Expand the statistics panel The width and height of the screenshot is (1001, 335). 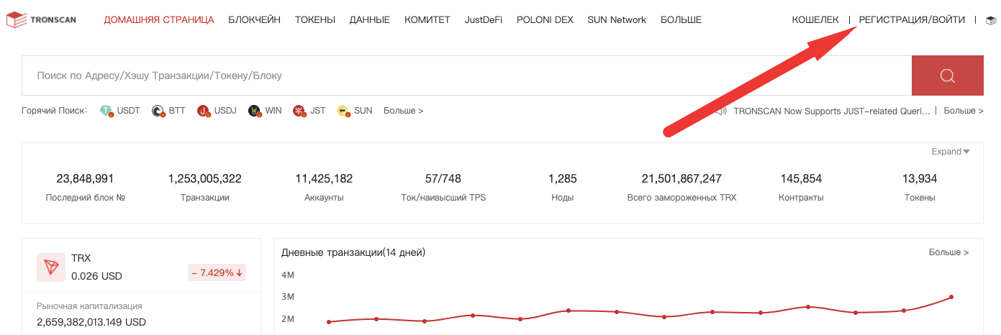[x=951, y=152]
